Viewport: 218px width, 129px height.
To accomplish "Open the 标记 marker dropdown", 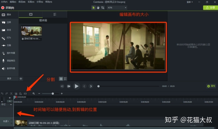I will [x=11, y=105].
